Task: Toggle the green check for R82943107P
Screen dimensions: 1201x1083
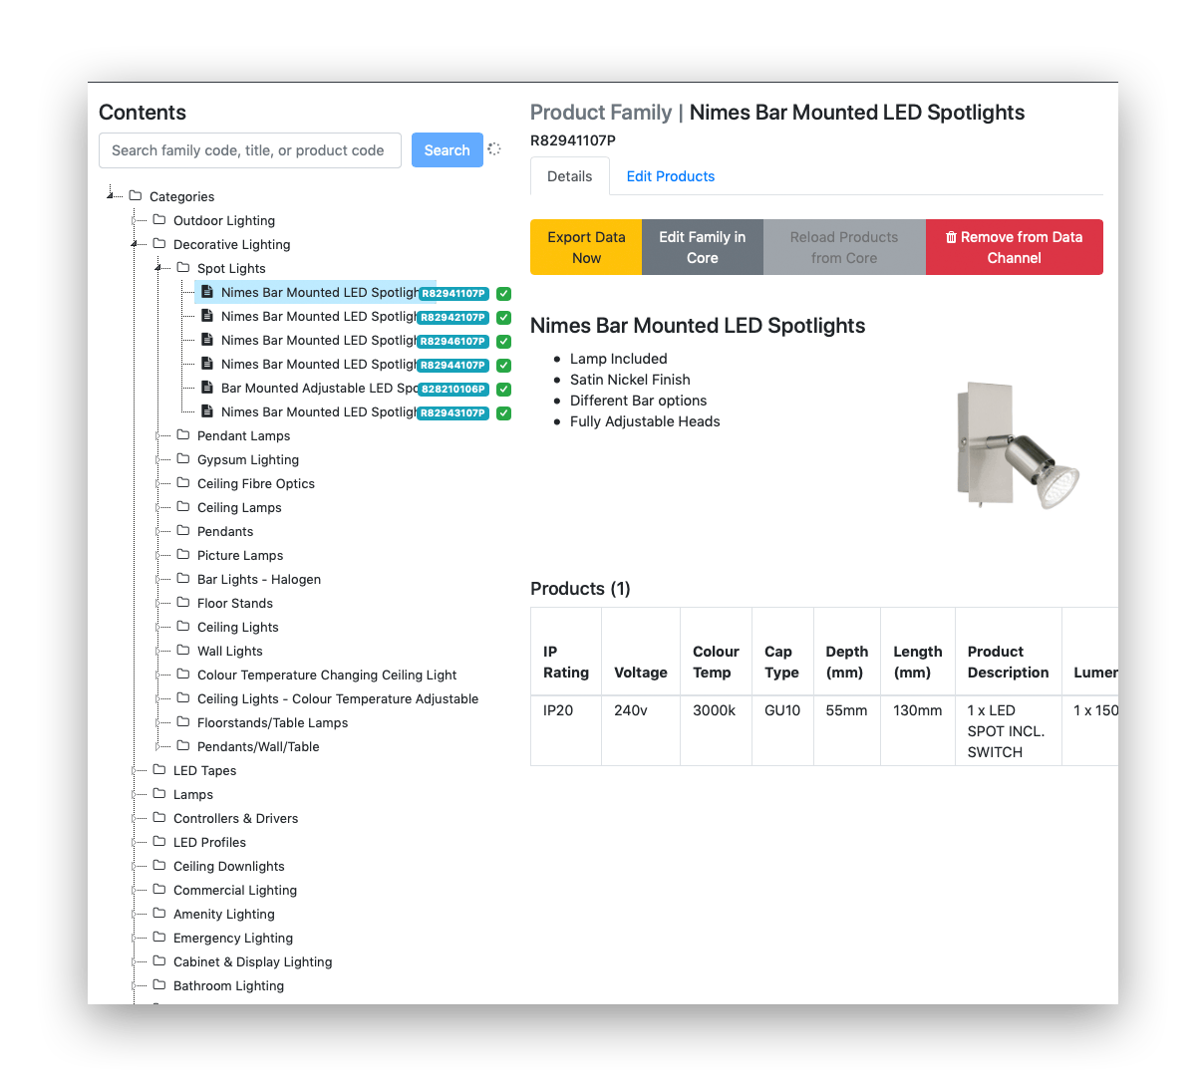Action: (x=504, y=413)
